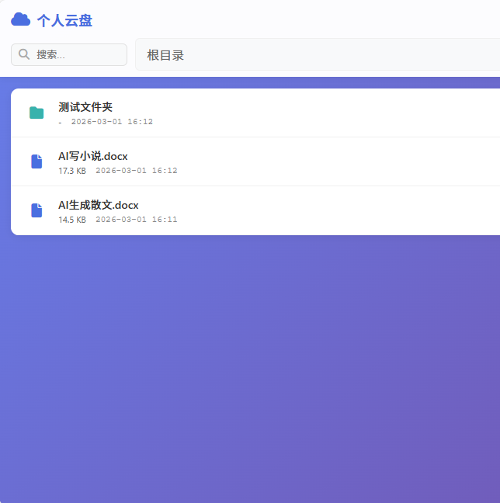Click the 2026-03-01 16:11 timestamp

pos(137,220)
